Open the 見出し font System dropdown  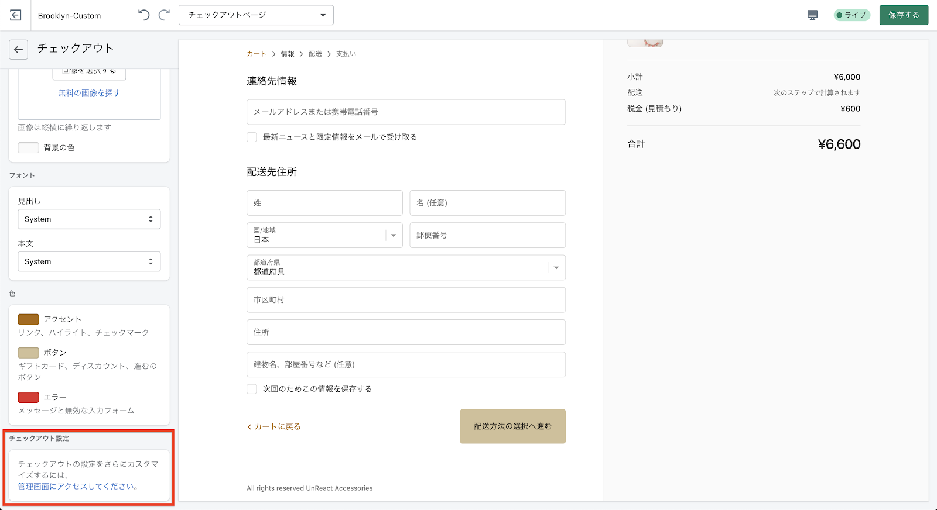[x=89, y=219]
